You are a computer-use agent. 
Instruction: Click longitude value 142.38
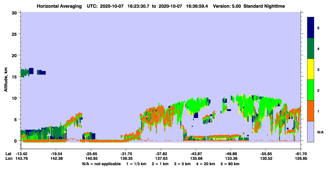click(56, 158)
